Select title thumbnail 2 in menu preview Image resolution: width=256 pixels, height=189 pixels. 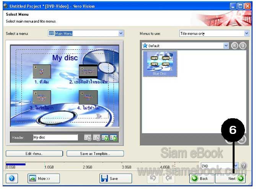(88, 71)
